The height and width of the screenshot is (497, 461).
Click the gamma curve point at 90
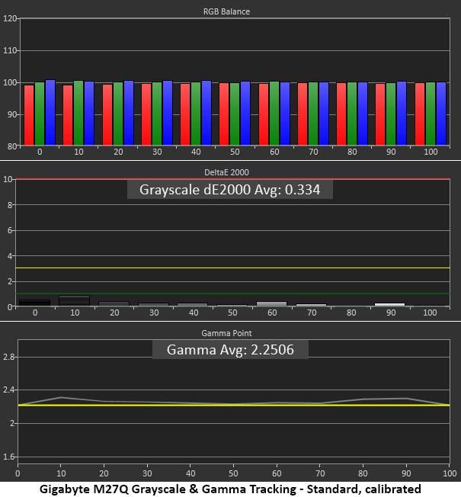[406, 399]
